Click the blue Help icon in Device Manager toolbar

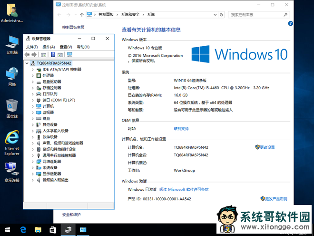coord(53,54)
